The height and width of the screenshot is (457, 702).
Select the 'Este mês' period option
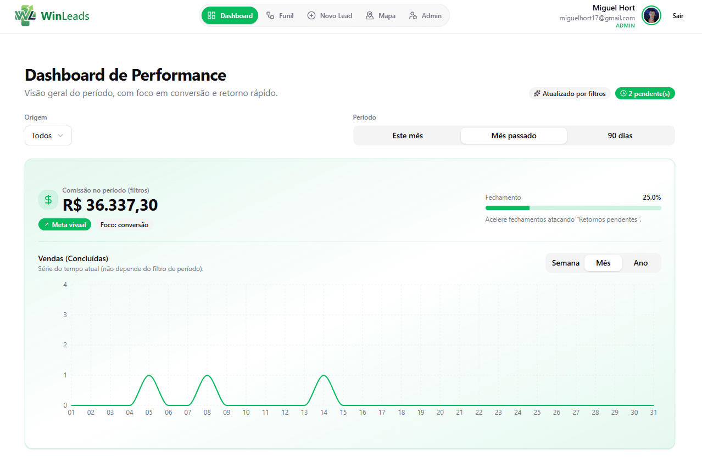point(407,136)
